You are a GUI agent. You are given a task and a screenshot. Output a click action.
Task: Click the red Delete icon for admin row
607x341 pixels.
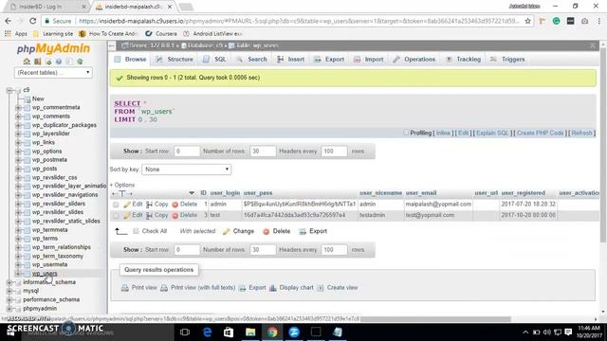click(x=175, y=205)
